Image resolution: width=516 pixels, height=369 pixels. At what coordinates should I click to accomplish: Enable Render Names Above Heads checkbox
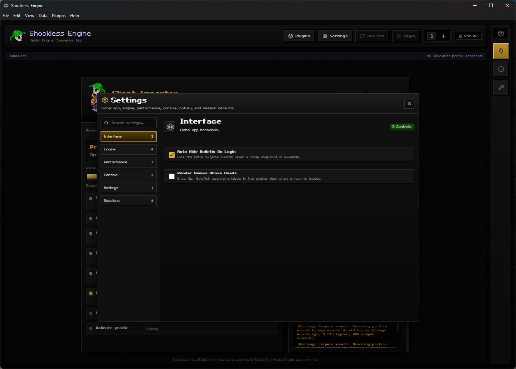point(172,176)
